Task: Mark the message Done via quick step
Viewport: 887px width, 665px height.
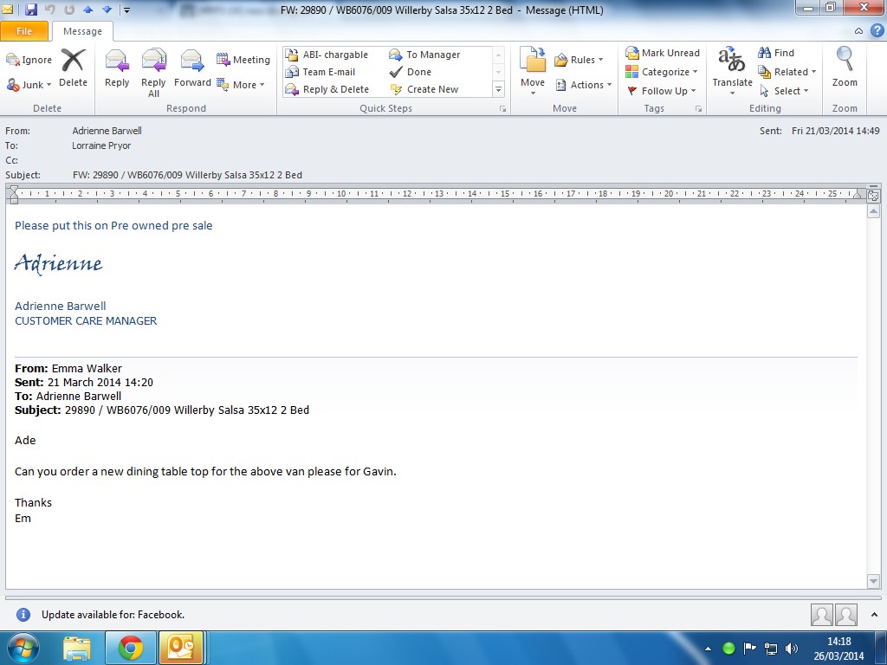Action: pyautogui.click(x=411, y=72)
